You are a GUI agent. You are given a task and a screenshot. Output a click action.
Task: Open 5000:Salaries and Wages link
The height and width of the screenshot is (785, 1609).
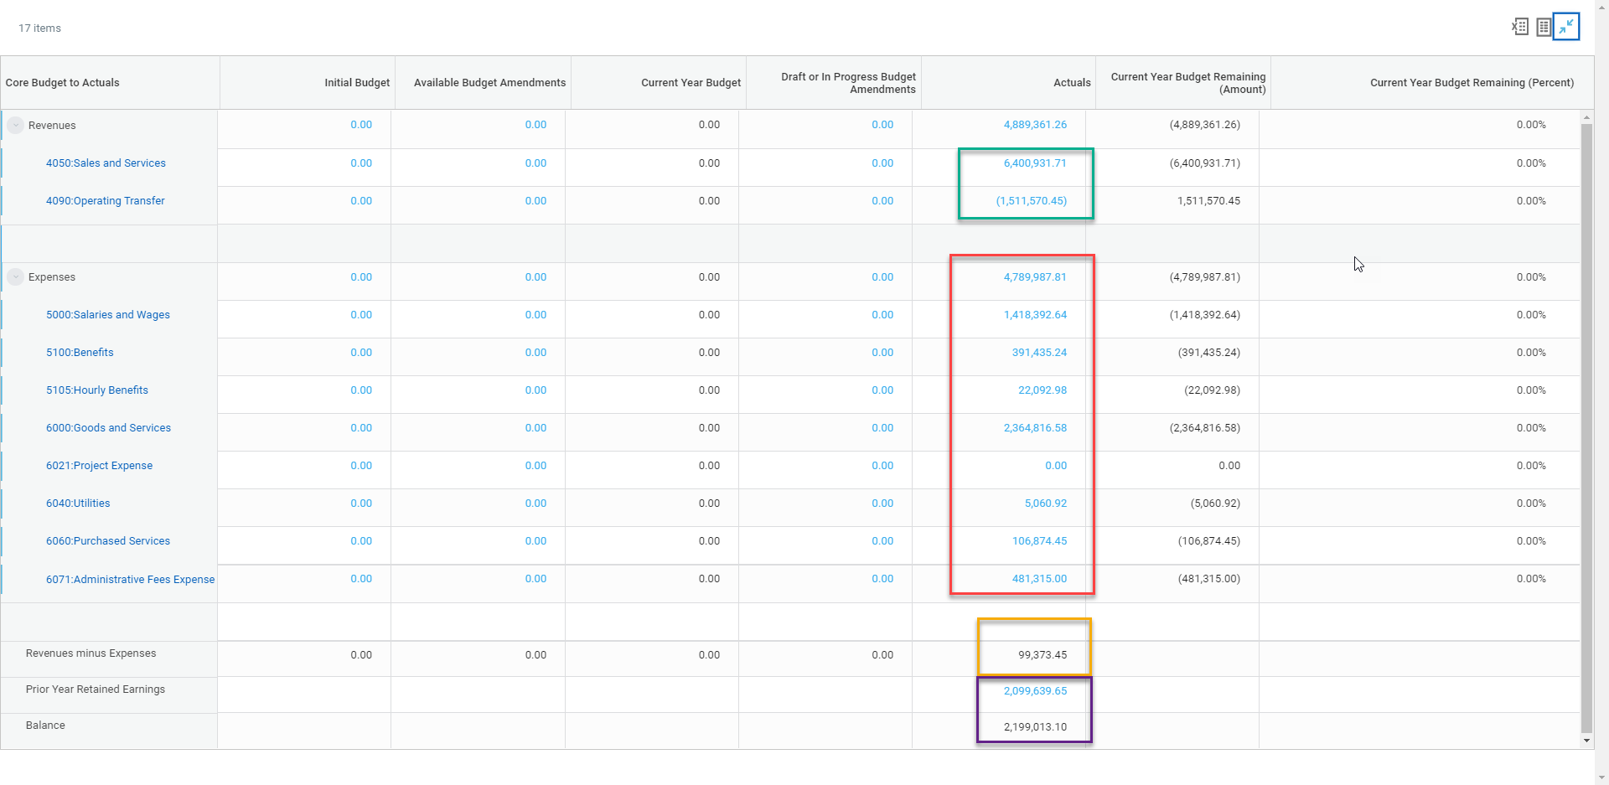[x=107, y=315]
